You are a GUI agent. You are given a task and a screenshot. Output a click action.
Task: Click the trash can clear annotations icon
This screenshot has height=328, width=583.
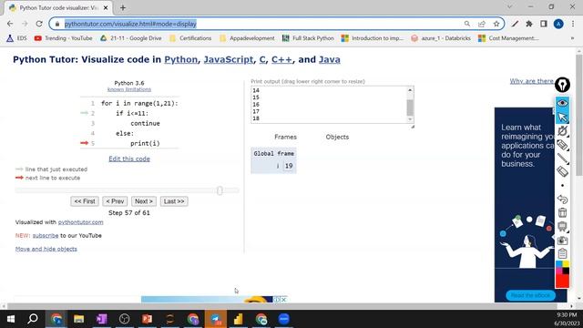(x=562, y=212)
